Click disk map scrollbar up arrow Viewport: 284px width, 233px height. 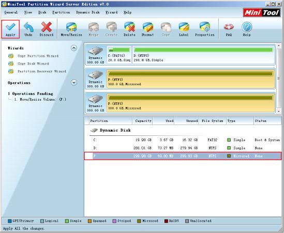click(x=279, y=45)
